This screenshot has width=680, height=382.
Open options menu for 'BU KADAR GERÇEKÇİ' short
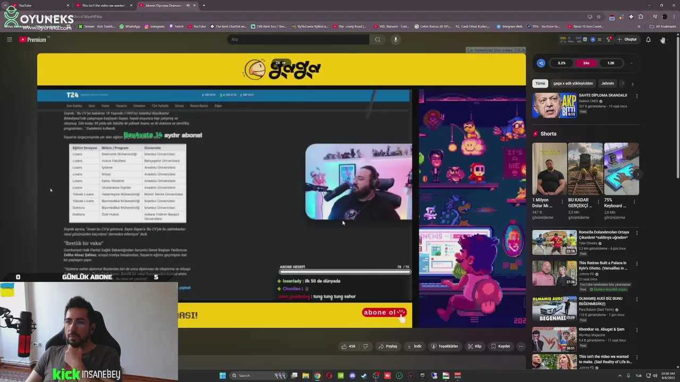pos(599,202)
